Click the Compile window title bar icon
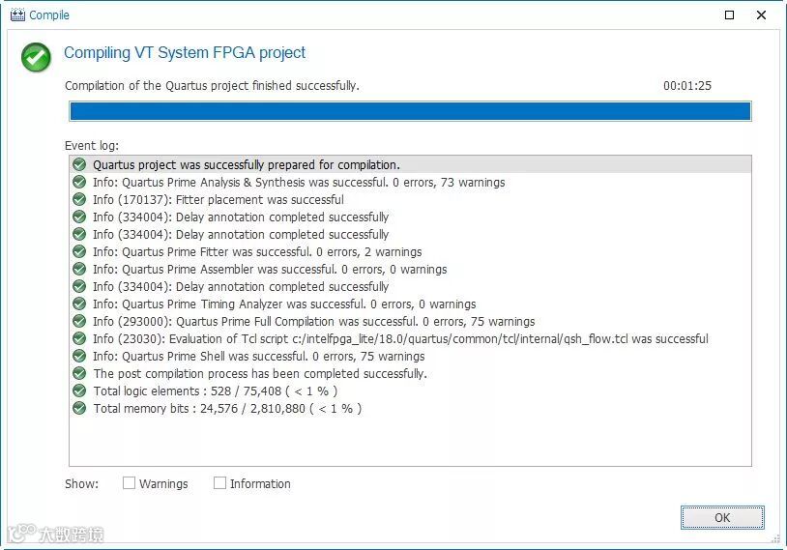This screenshot has height=550, width=787. pyautogui.click(x=16, y=14)
